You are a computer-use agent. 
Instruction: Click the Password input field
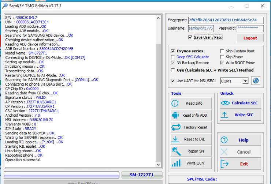[x=250, y=28]
